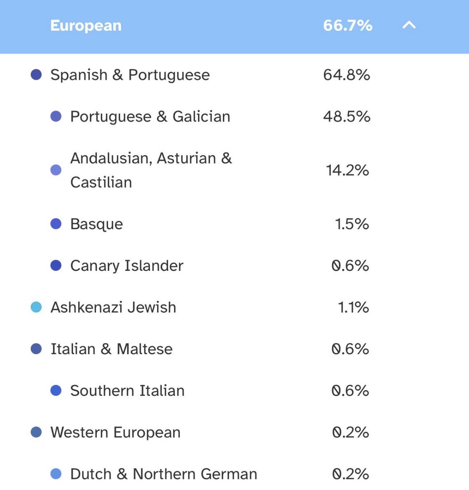Open Andalusian, Asturian & Castilian details
The width and height of the screenshot is (469, 490).
tap(151, 170)
